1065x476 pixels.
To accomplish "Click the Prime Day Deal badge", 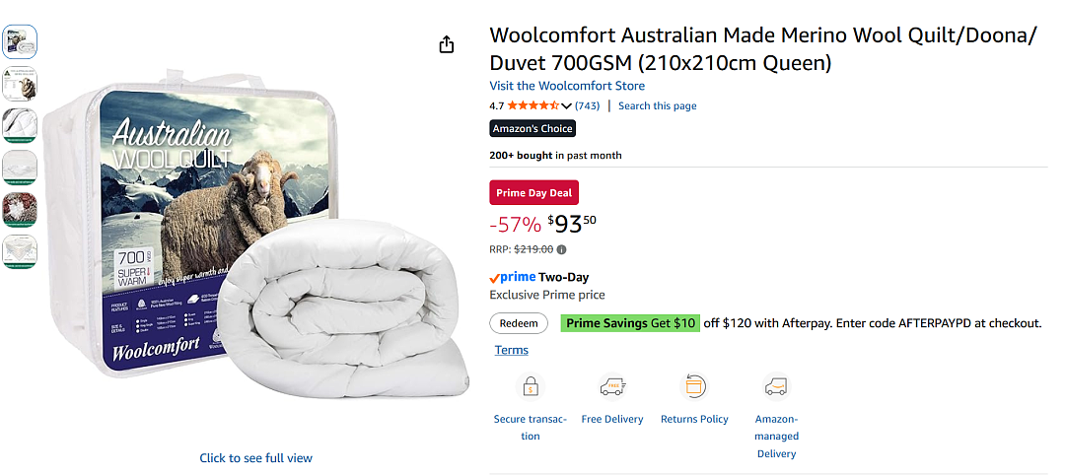I will [533, 193].
